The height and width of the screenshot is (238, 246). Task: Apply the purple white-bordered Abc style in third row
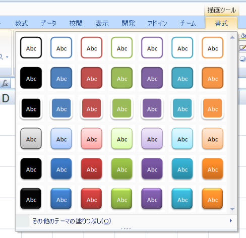[152, 108]
